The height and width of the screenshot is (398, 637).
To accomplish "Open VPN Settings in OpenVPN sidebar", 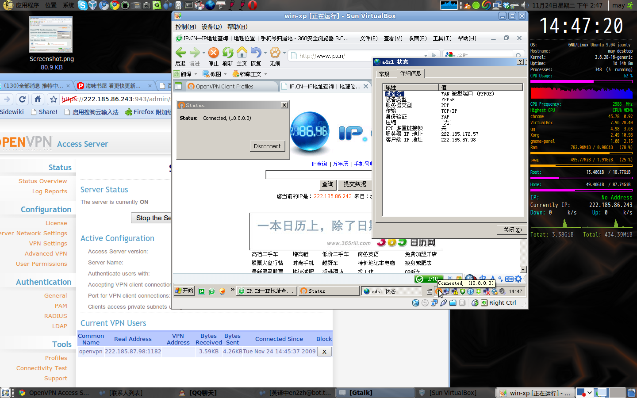I will [x=48, y=243].
